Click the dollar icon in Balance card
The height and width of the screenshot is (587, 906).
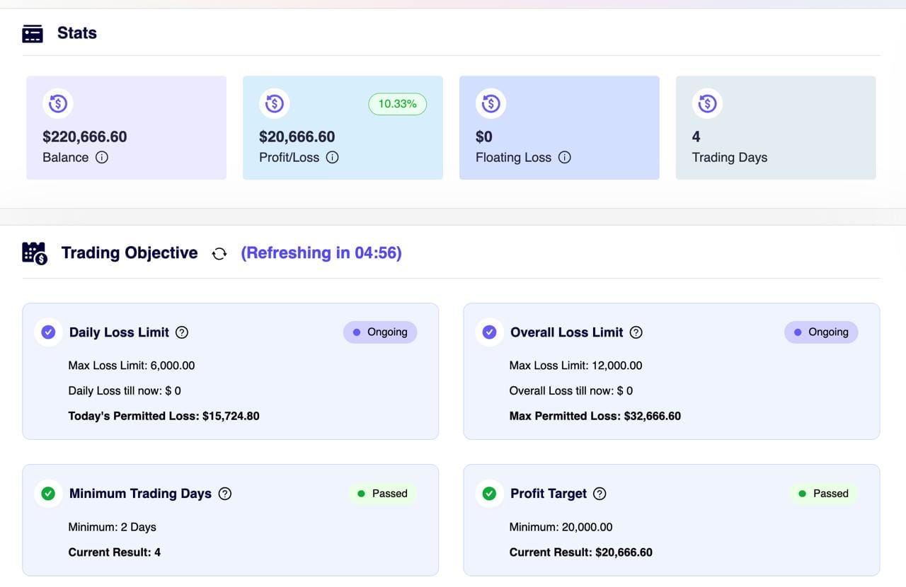click(58, 104)
